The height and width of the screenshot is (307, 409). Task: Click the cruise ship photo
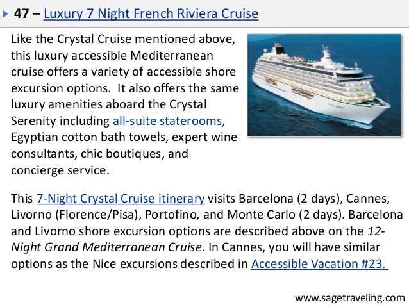[x=324, y=85]
